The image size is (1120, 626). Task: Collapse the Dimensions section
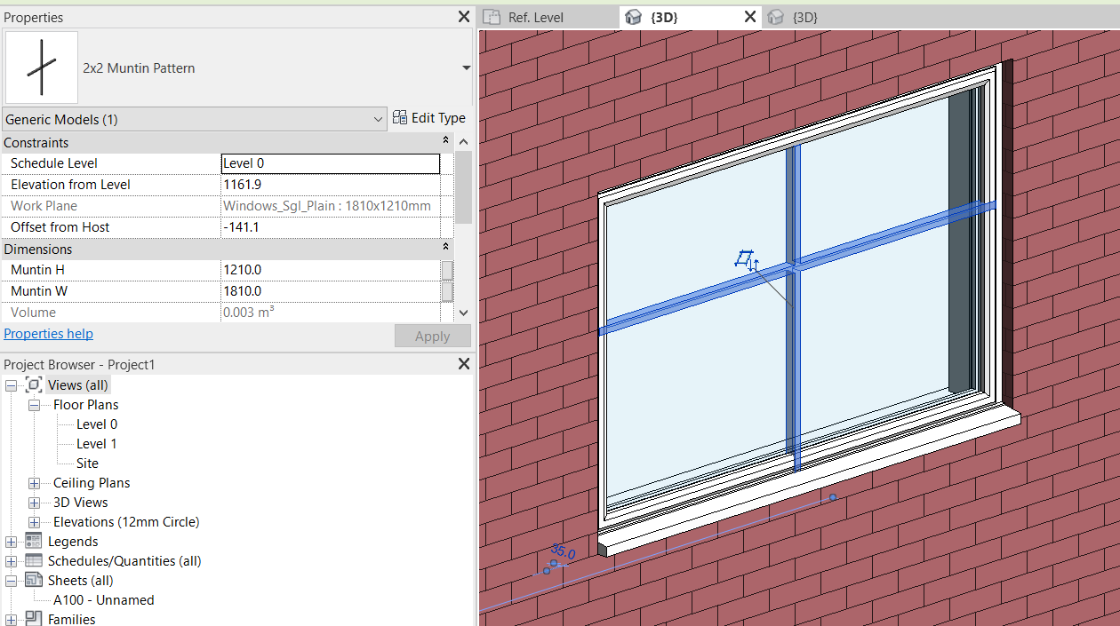[445, 247]
